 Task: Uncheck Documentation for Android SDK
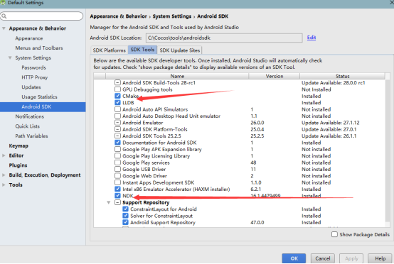(x=117, y=143)
